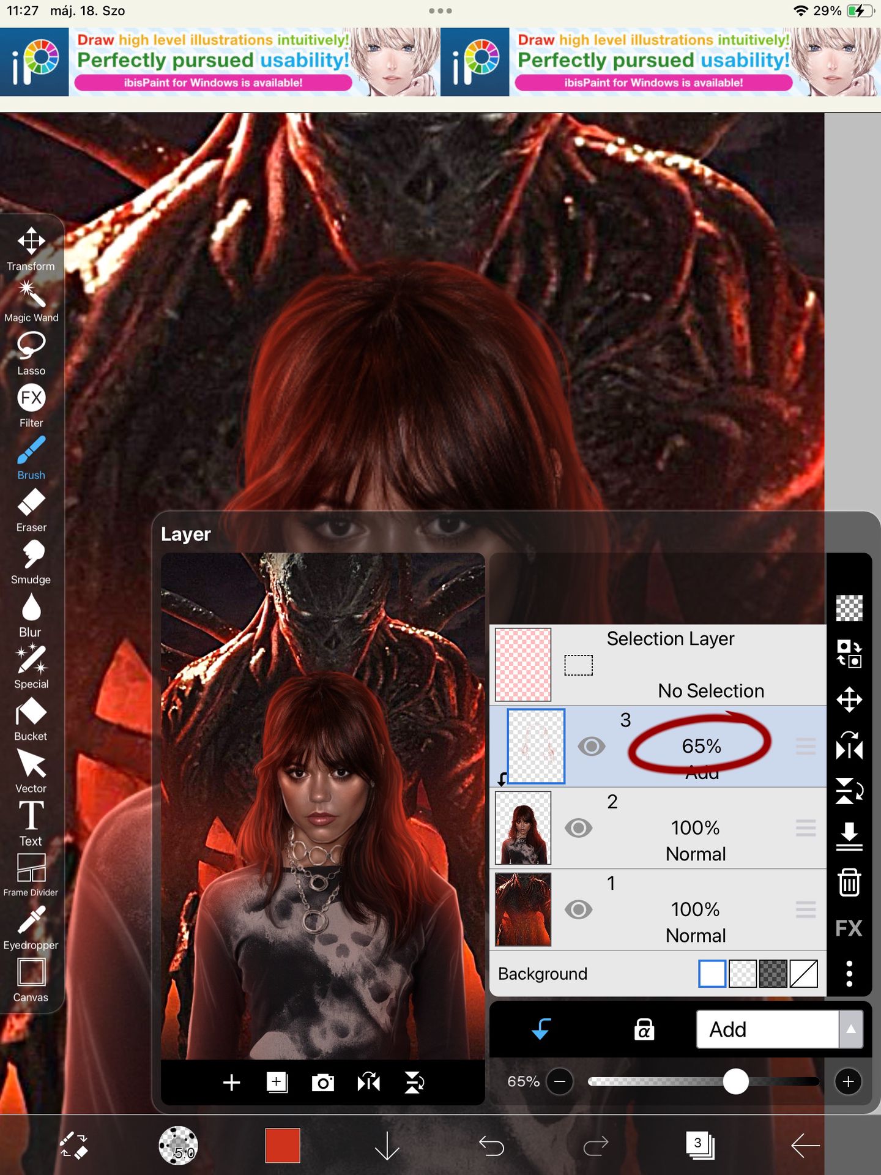Image resolution: width=881 pixels, height=1175 pixels.
Task: Select the Text tool
Action: pos(31,823)
